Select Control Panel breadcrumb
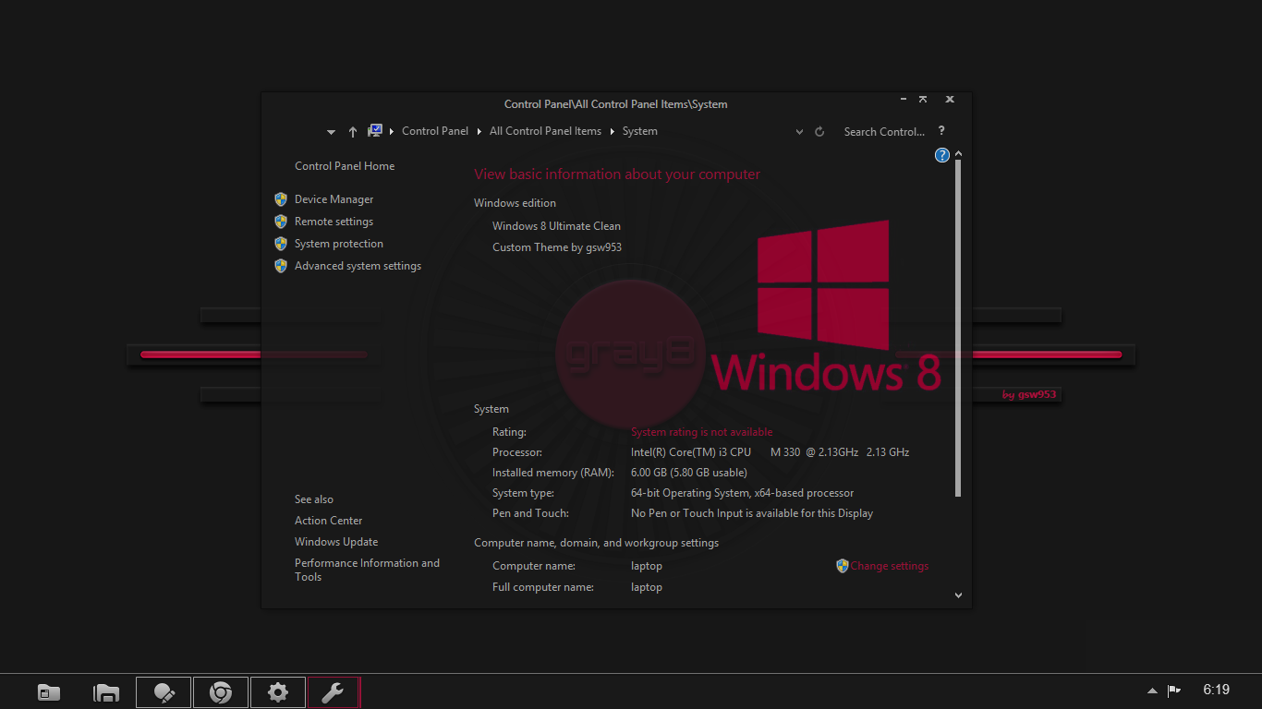Image resolution: width=1262 pixels, height=709 pixels. (x=435, y=131)
